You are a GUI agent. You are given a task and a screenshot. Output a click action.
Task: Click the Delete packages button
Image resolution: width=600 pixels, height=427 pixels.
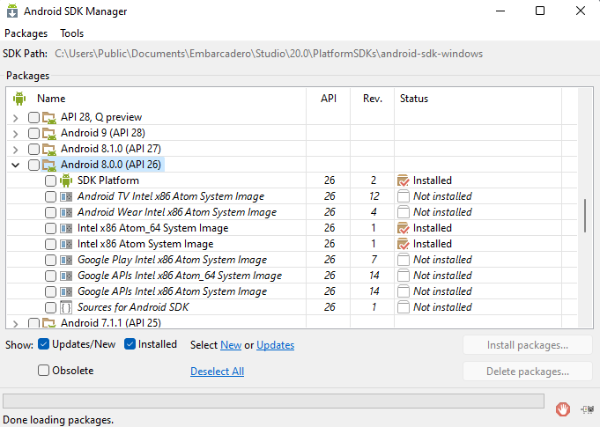point(527,372)
